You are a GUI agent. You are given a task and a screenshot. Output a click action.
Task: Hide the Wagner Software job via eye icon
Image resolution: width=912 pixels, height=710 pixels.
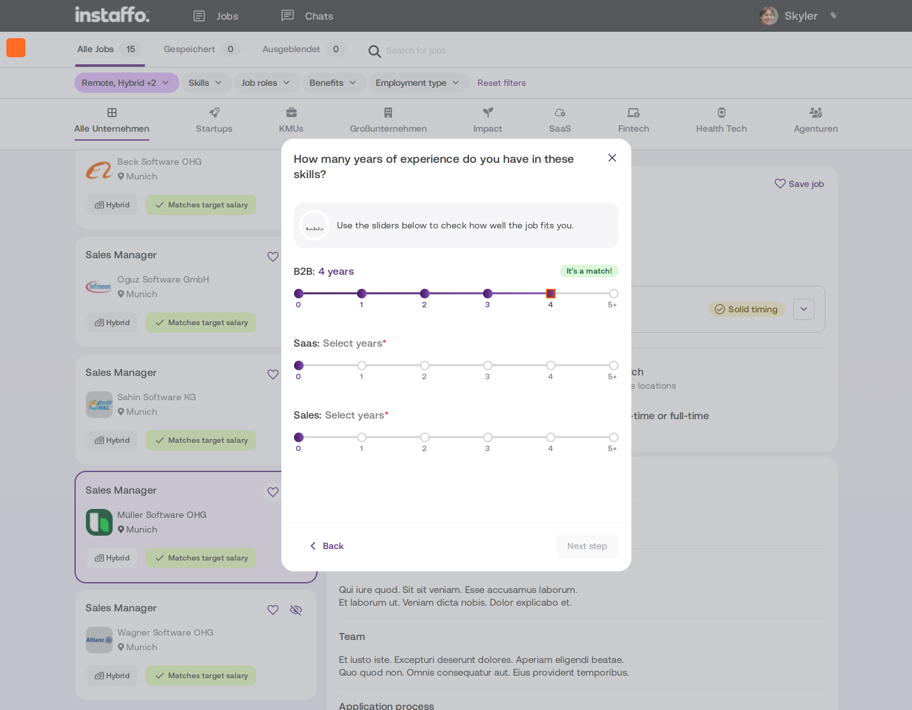[296, 610]
